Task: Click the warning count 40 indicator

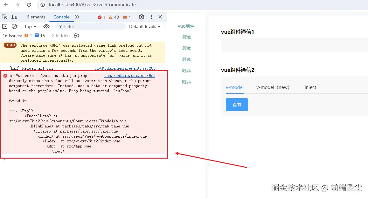Action: tap(114, 17)
